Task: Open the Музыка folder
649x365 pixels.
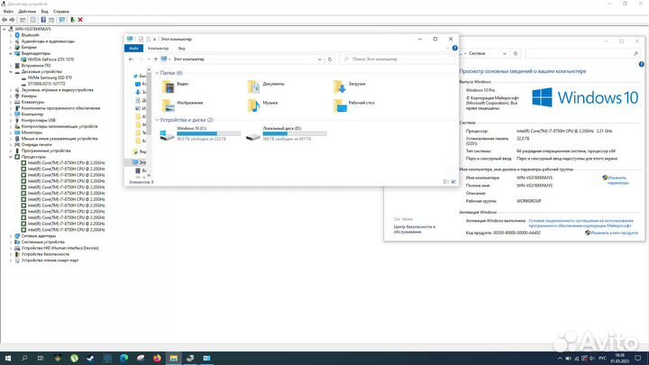Action: pyautogui.click(x=263, y=105)
